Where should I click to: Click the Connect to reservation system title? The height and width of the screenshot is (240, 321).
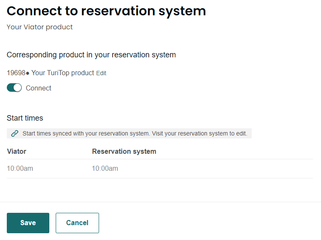pyautogui.click(x=106, y=11)
